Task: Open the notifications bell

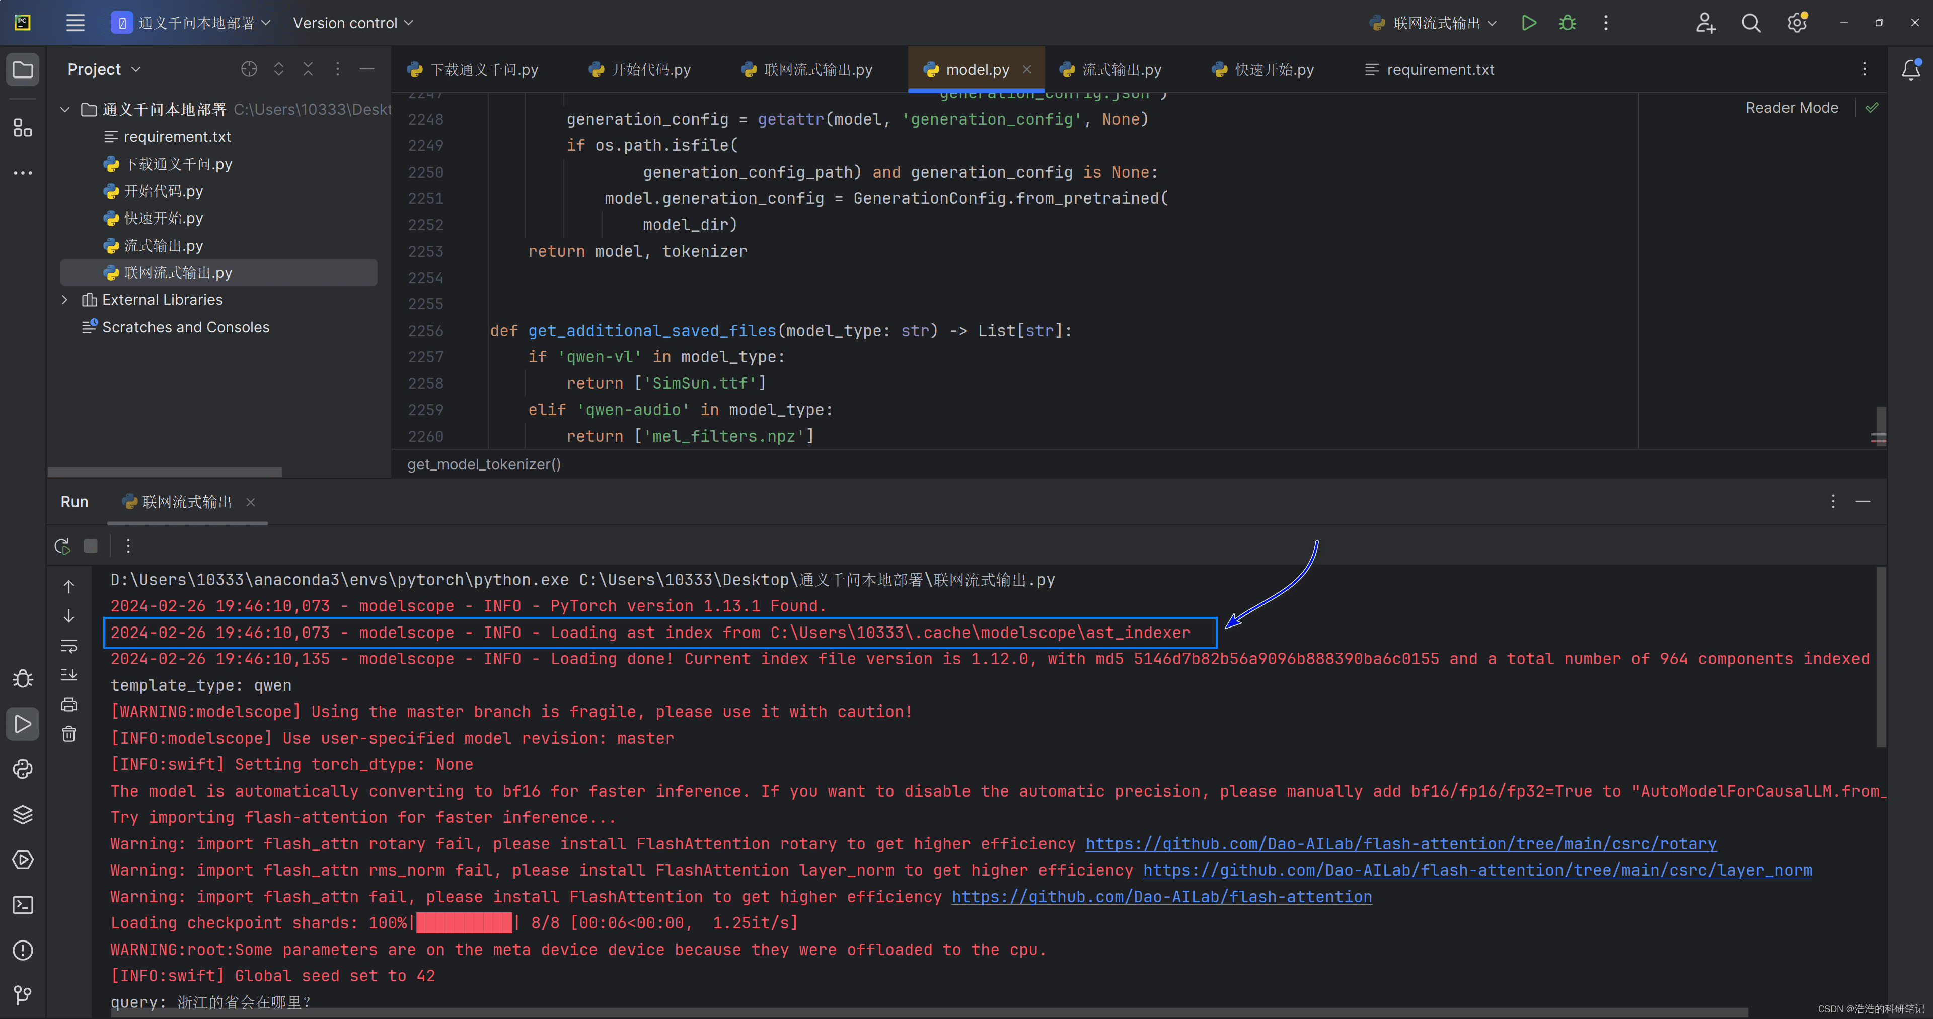Action: pyautogui.click(x=1910, y=70)
